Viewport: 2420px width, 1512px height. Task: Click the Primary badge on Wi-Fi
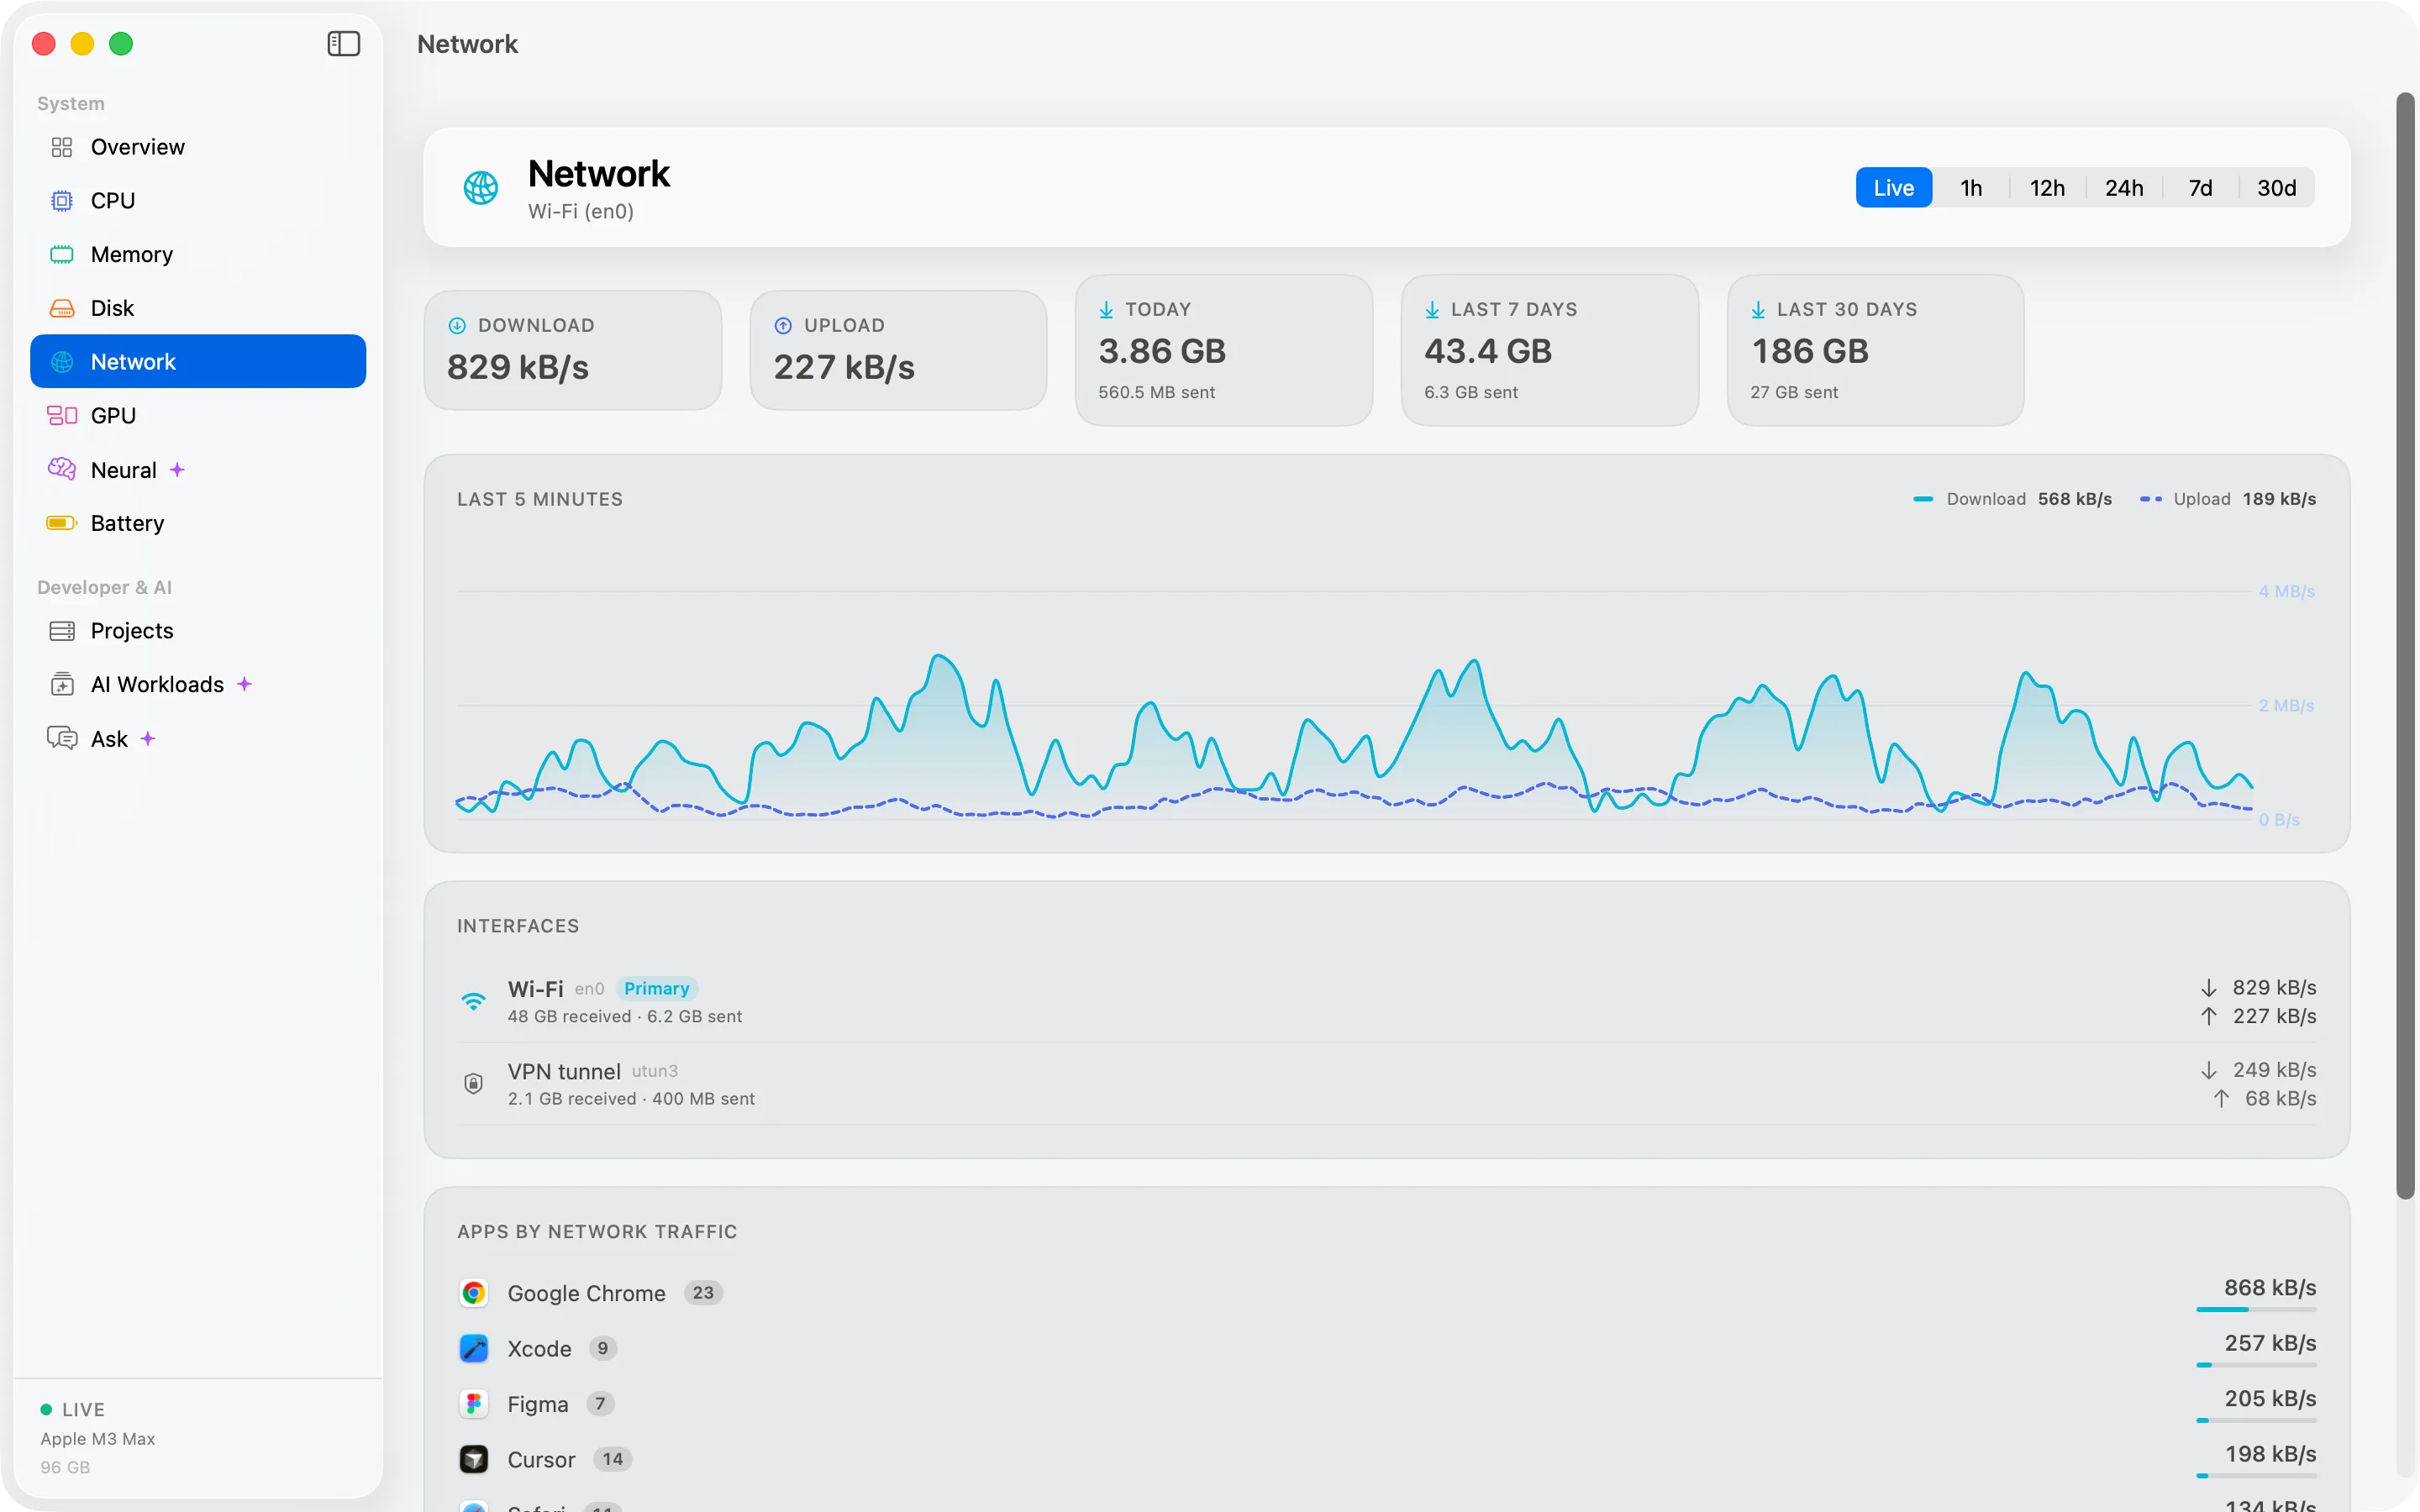(656, 989)
